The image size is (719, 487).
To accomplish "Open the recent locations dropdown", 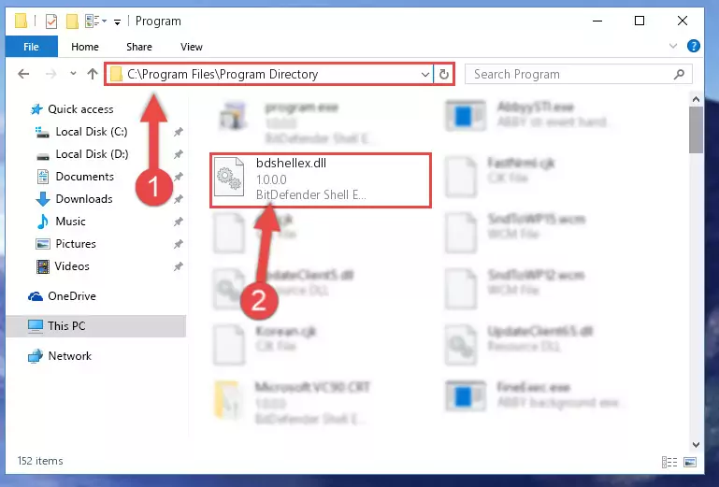I will [x=73, y=73].
